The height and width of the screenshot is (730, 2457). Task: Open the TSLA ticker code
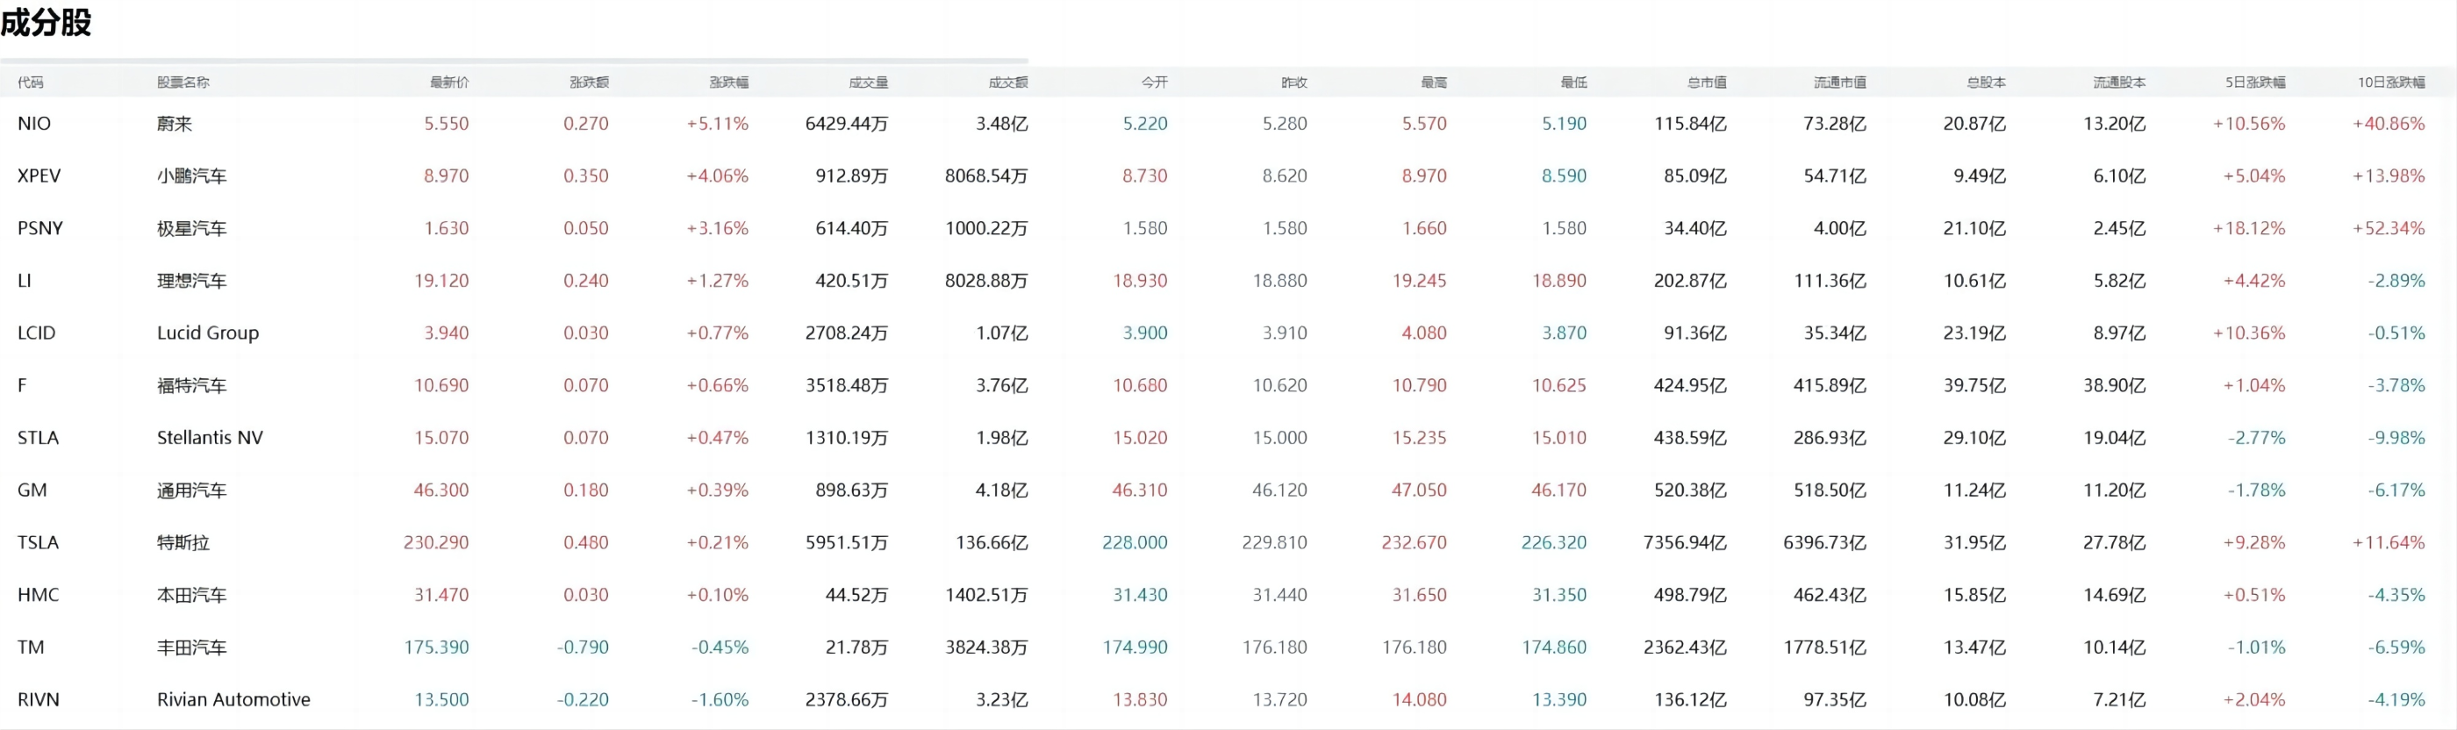(x=38, y=543)
